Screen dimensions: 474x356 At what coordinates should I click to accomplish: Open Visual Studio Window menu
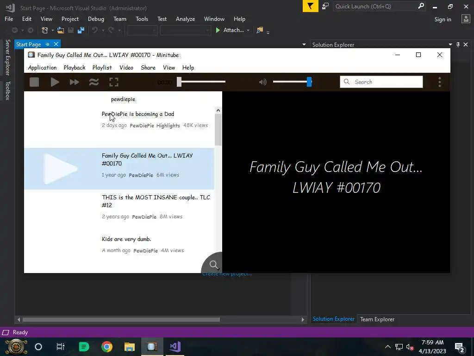(214, 19)
